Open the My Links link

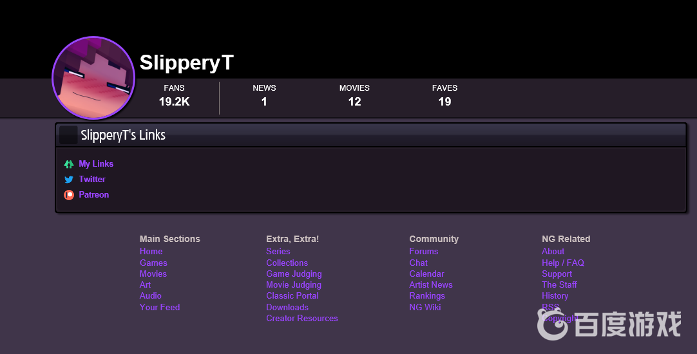click(x=96, y=164)
